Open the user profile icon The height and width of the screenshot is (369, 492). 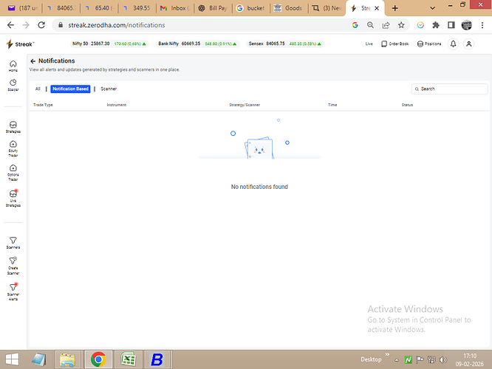pos(472,44)
